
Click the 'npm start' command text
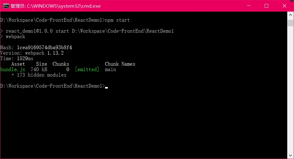(117, 20)
